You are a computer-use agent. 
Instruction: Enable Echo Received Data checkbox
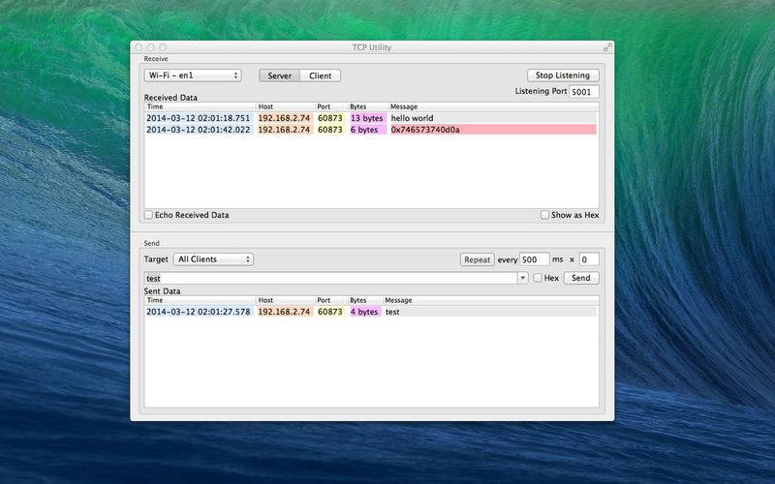(x=149, y=215)
